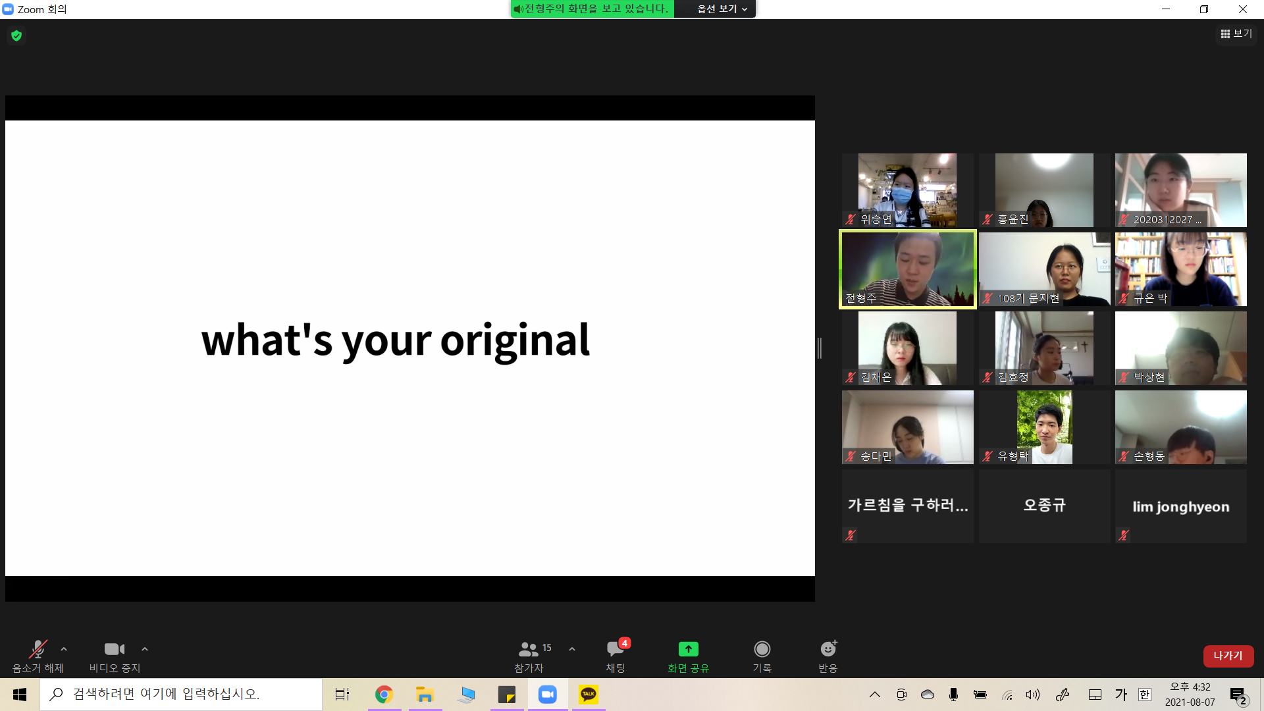Start recording with the record icon
1264x711 pixels.
point(762,650)
